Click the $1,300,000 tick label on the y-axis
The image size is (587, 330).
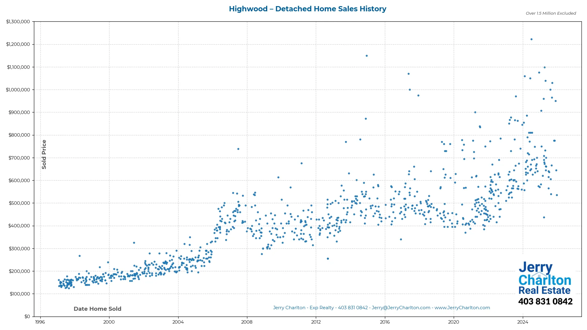[18, 21]
